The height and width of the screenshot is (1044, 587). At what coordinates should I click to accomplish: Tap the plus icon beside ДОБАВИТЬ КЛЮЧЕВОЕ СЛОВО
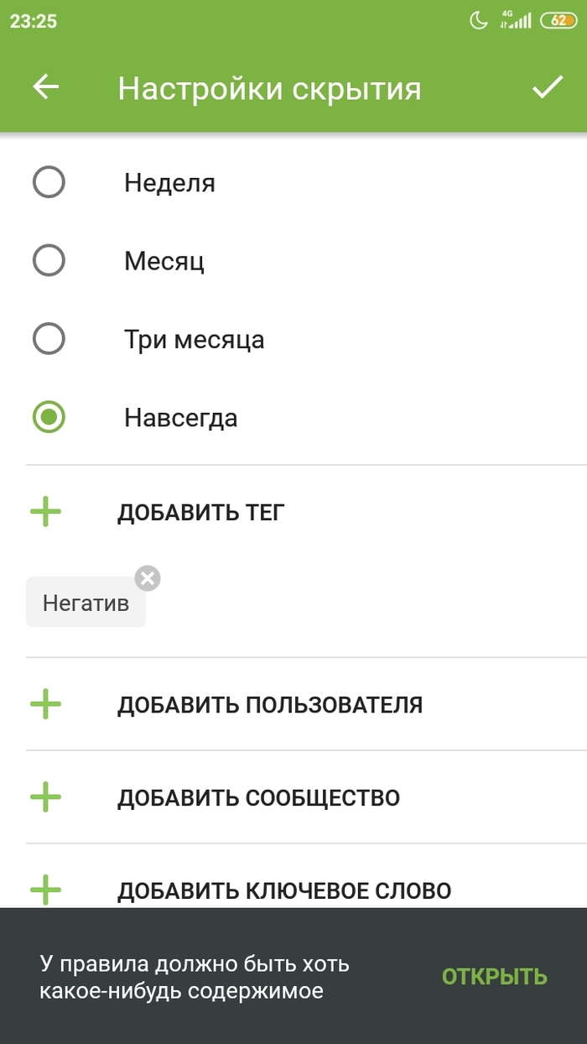click(48, 887)
